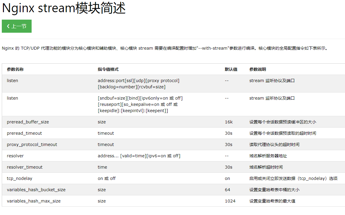Select the 参数名称 column header
This screenshot has width=345, height=215.
click(x=15, y=69)
